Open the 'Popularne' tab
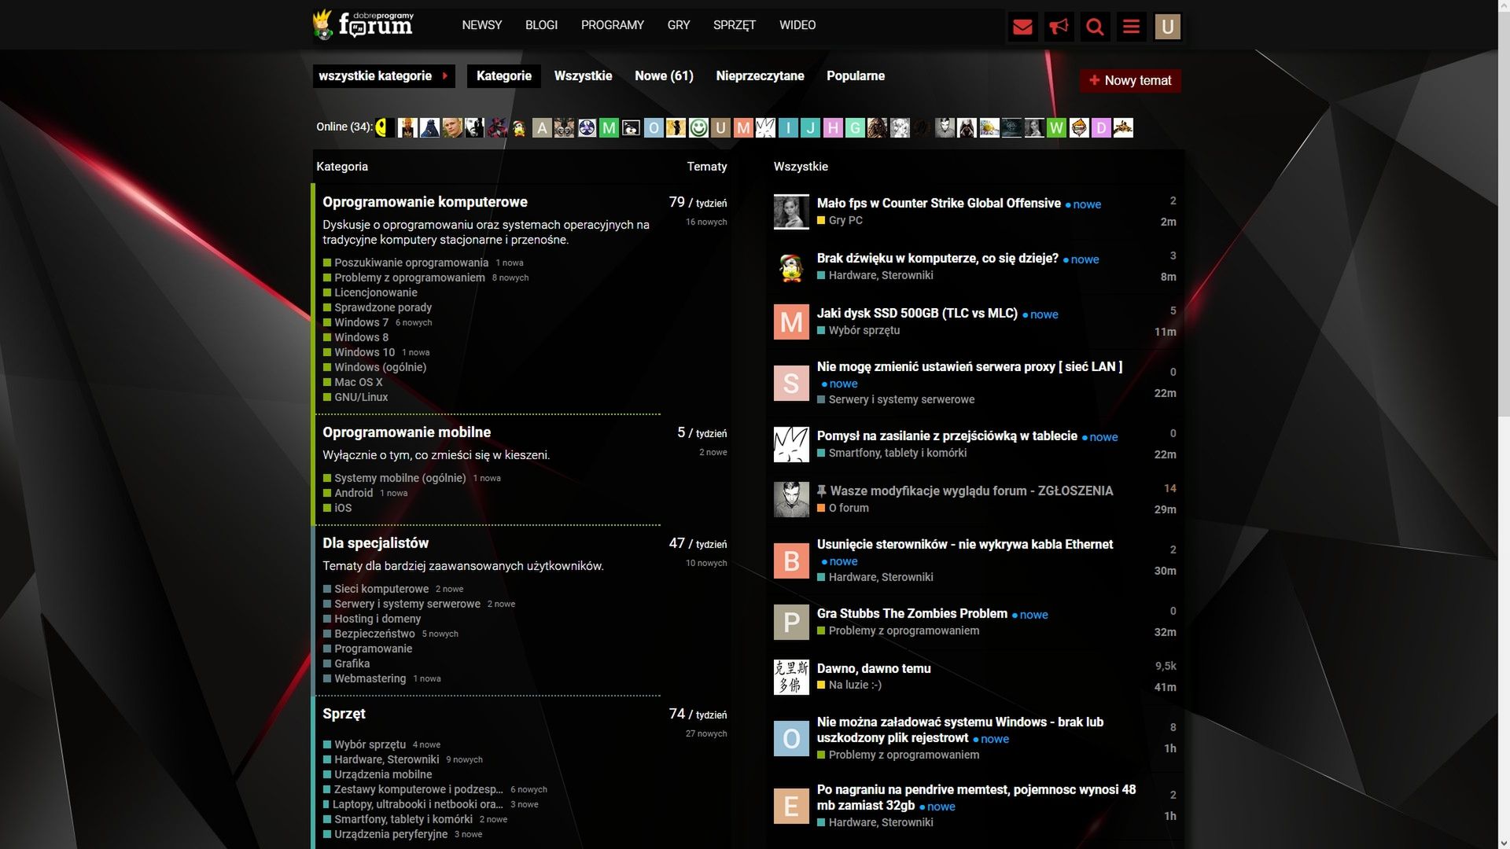1510x849 pixels. coord(855,76)
